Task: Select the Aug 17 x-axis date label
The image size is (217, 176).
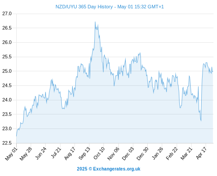Action: click(70, 154)
